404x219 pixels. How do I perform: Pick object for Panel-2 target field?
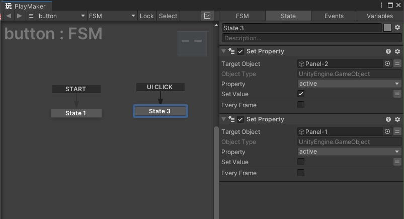[387, 63]
